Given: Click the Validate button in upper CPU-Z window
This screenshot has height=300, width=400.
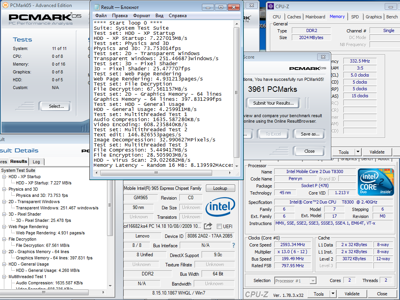Looking at the screenshot, I should [x=377, y=152].
